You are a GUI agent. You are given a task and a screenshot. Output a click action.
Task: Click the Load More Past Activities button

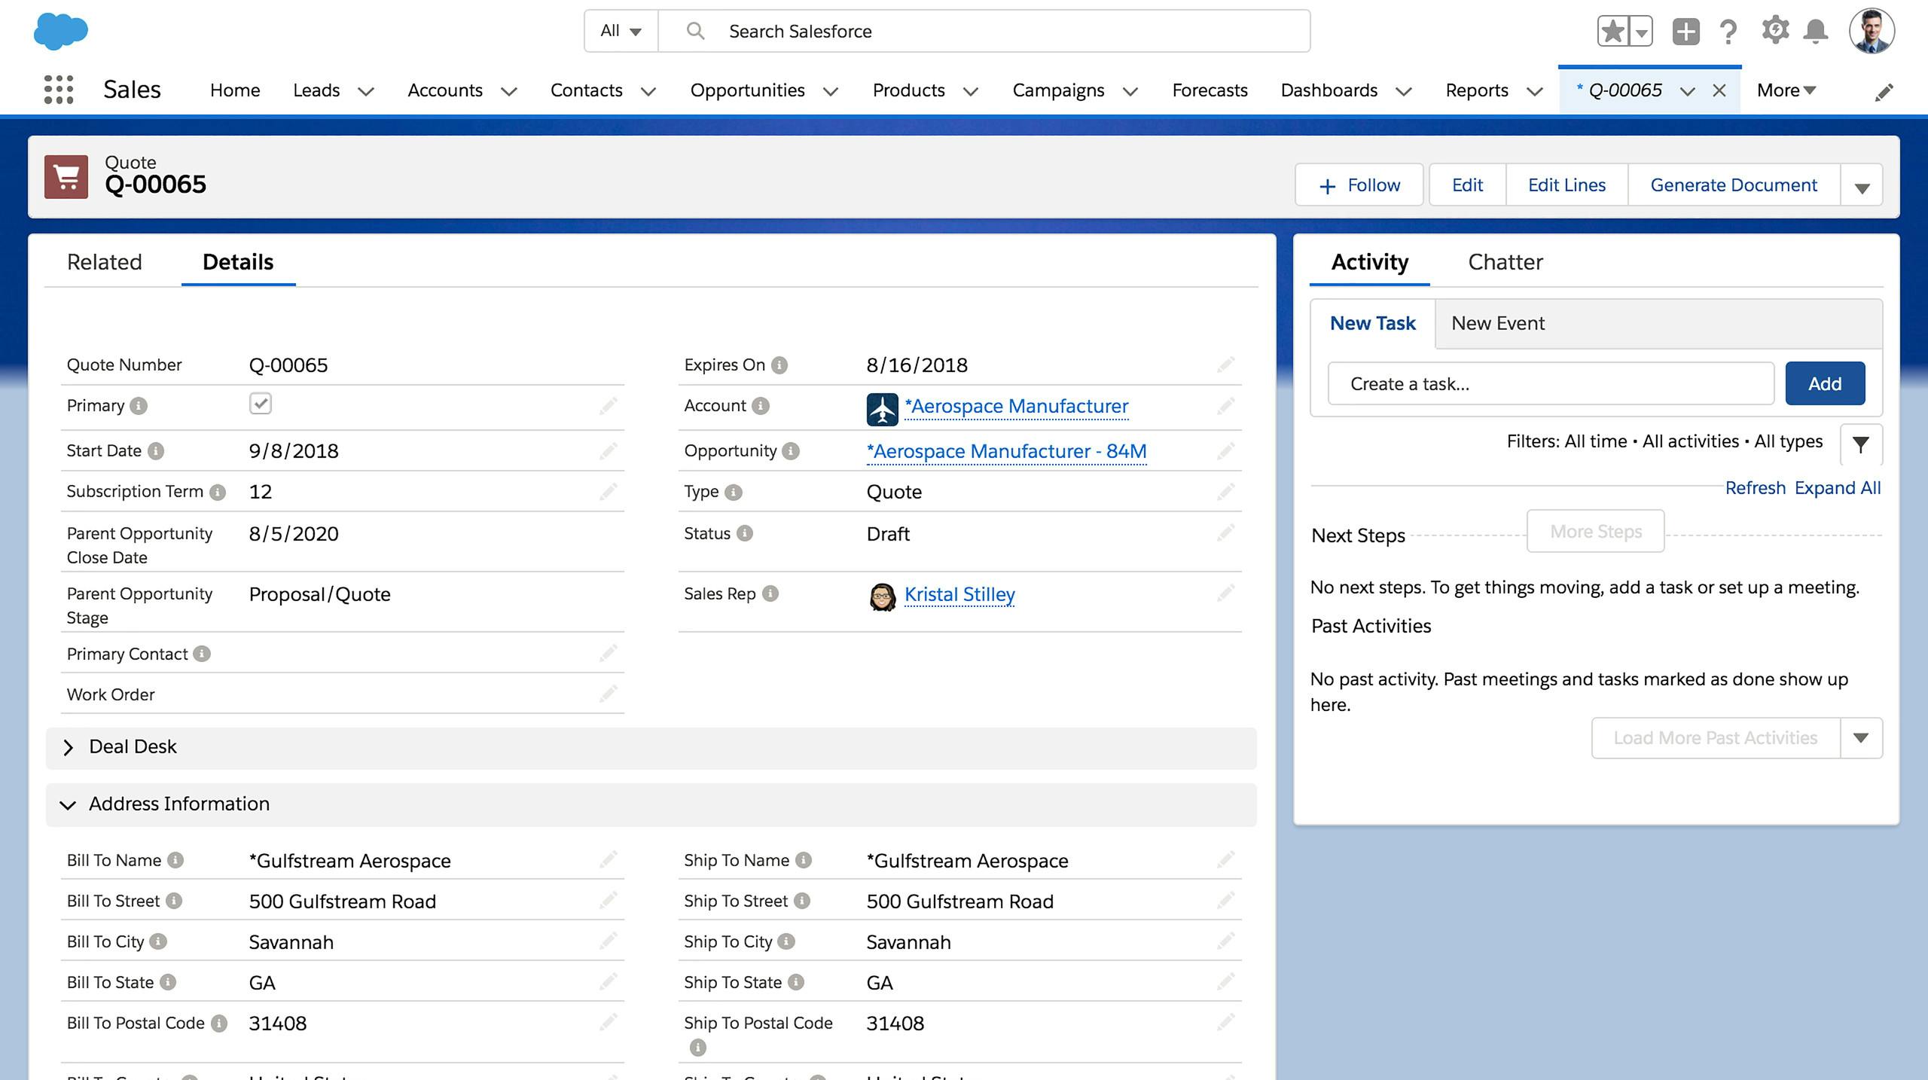1716,738
